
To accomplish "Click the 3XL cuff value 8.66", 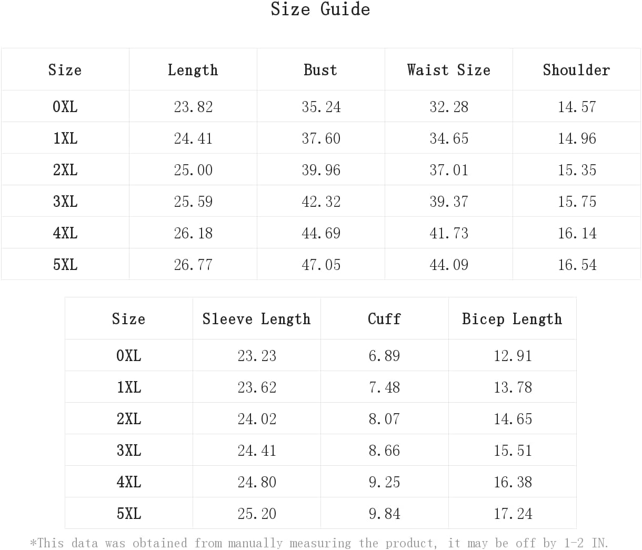I will (384, 451).
